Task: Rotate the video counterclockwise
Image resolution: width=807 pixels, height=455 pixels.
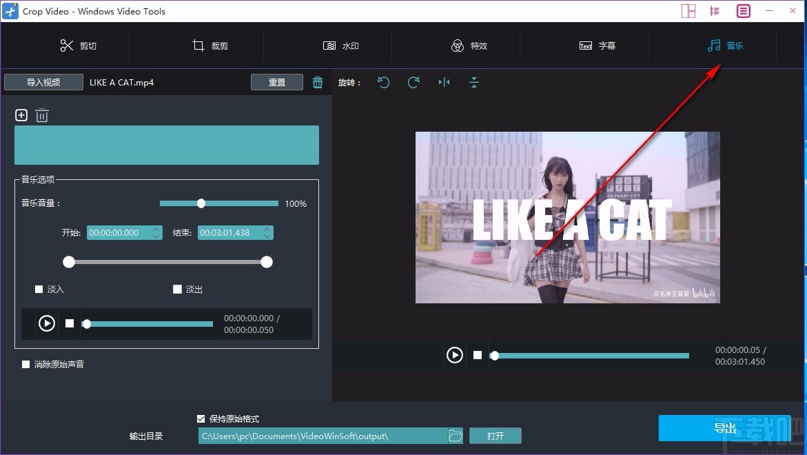Action: click(384, 82)
